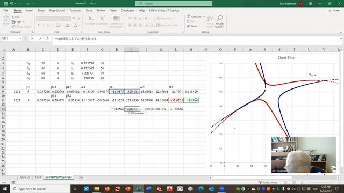Click the Task View icon on taskbar
This screenshot has width=344, height=193.
pyautogui.click(x=75, y=189)
